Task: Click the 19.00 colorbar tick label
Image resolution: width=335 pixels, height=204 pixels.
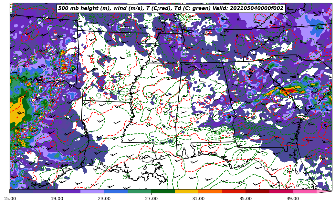Action: coord(57,199)
